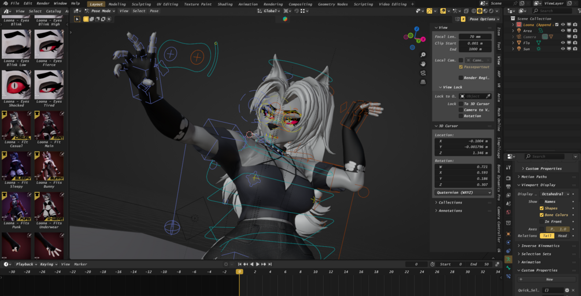Viewport: 581px width, 296px height.
Task: Switch to the Geometry Nodes workspace tab
Action: [x=333, y=4]
